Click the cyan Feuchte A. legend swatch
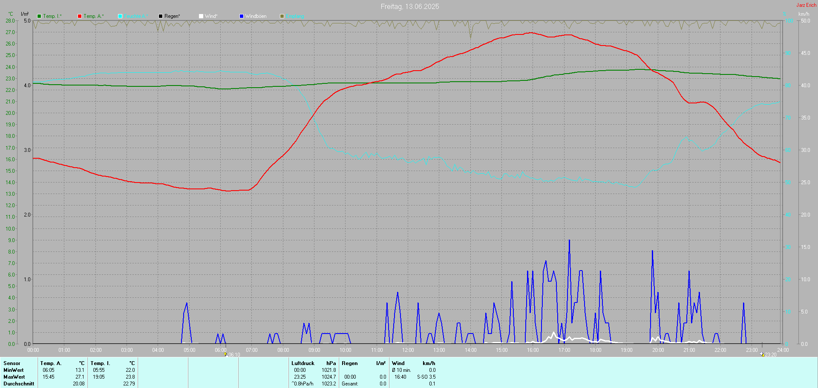Screen dimensions: 818x388 [120, 16]
